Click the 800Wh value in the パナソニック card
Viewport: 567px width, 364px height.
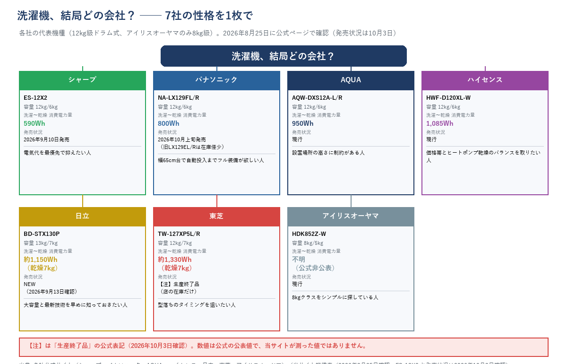[169, 123]
